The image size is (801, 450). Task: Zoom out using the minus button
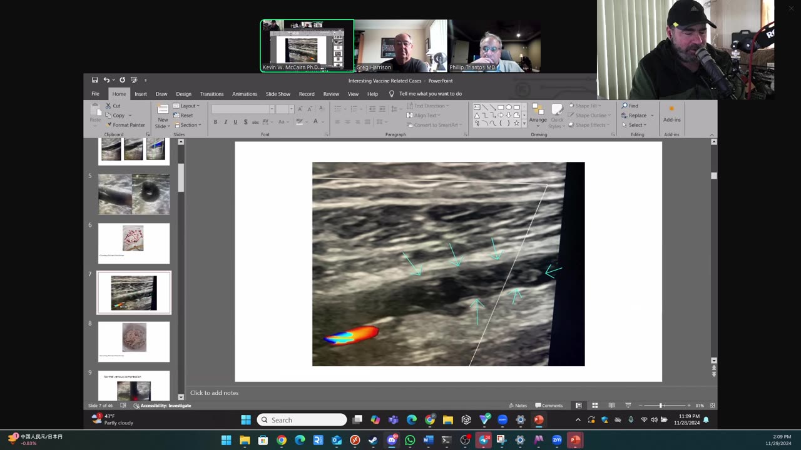[640, 406]
